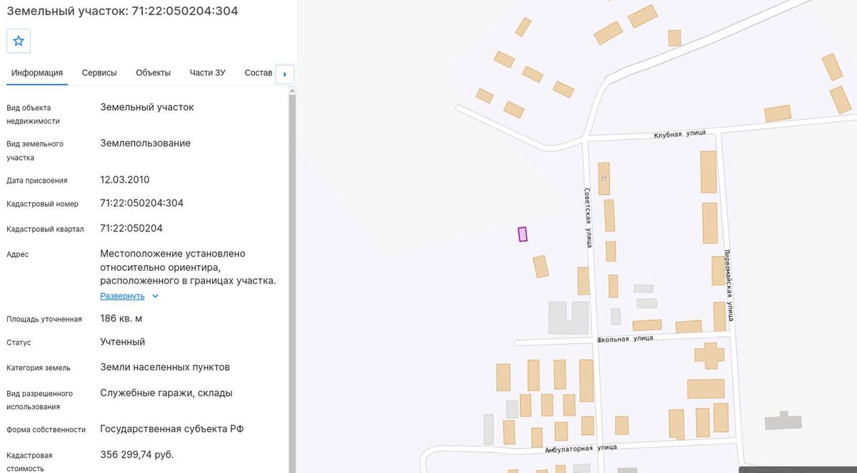Click the Форма собственности label

click(x=46, y=430)
